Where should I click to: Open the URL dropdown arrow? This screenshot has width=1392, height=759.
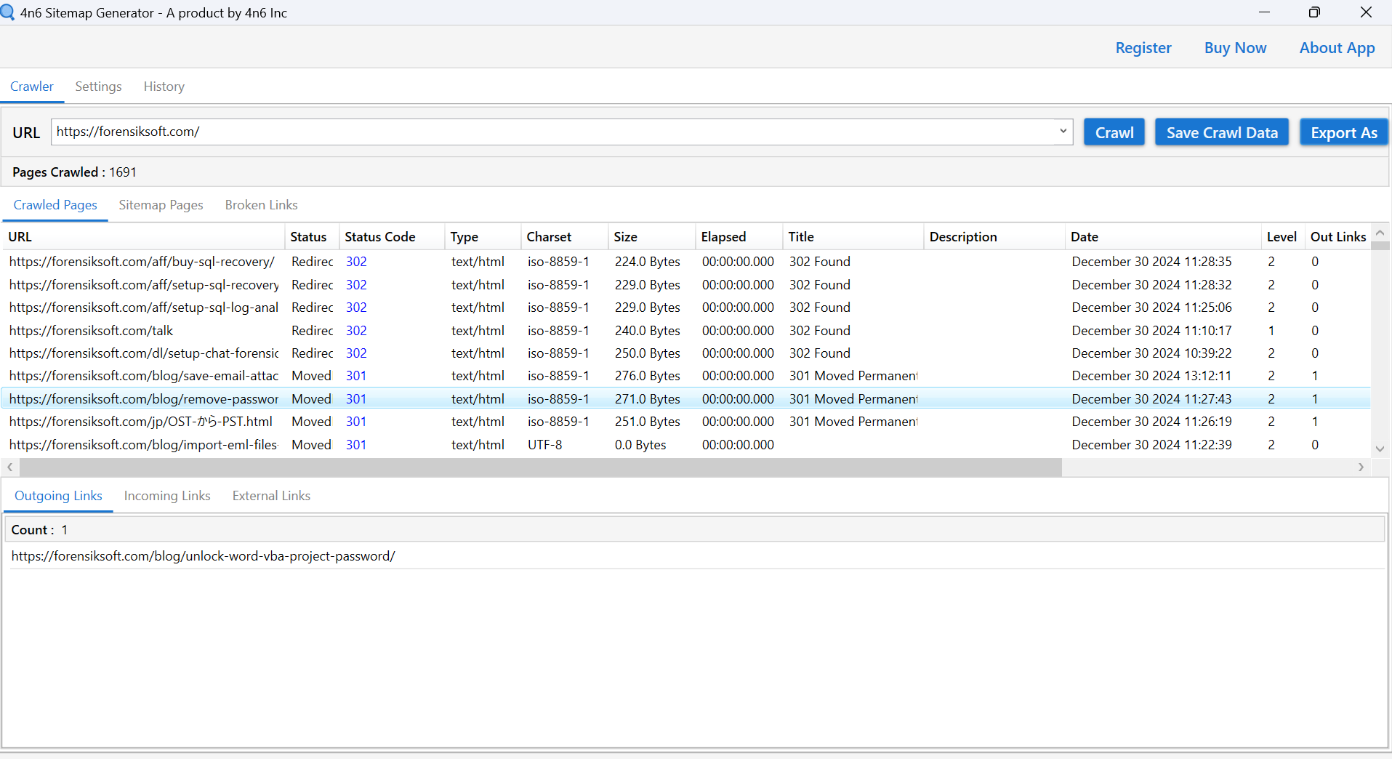tap(1063, 132)
